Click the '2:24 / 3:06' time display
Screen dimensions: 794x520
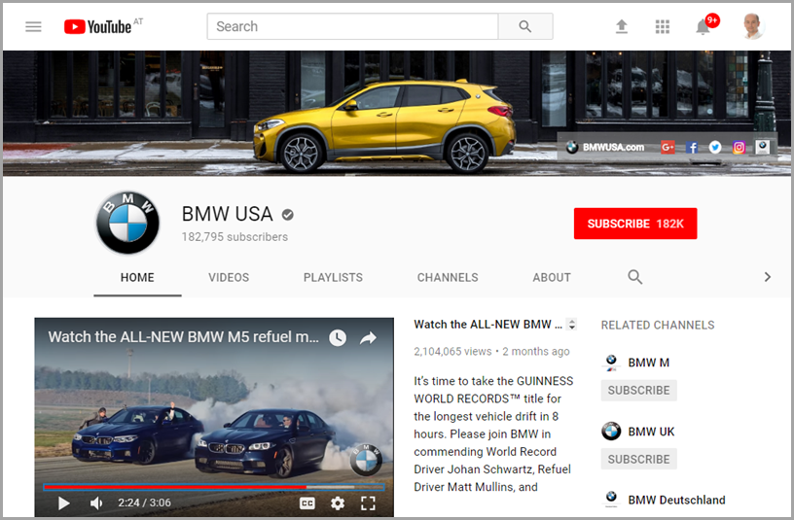coord(144,503)
